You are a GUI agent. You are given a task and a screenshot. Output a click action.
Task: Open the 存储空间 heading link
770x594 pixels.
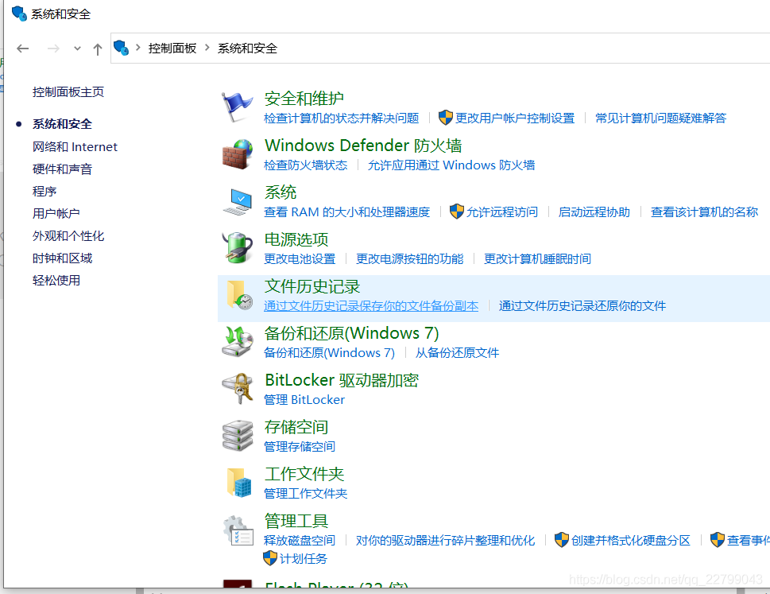click(x=296, y=427)
